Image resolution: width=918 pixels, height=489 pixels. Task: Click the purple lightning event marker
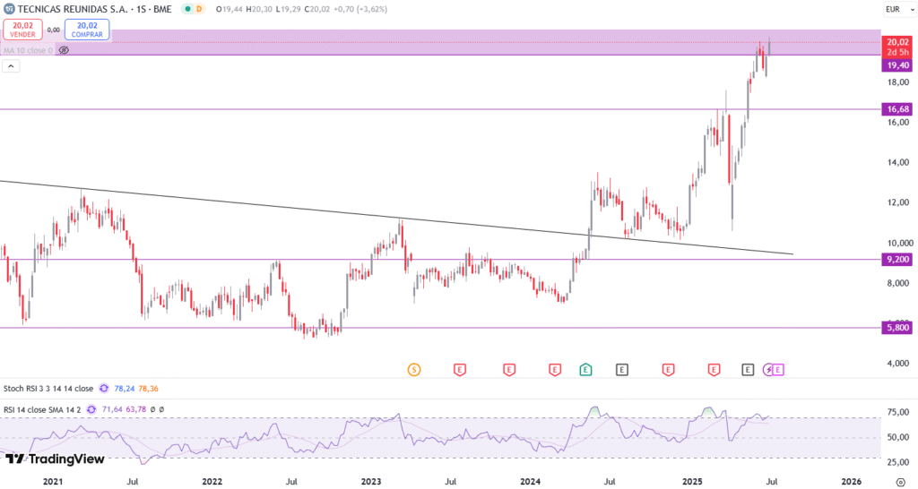click(768, 370)
